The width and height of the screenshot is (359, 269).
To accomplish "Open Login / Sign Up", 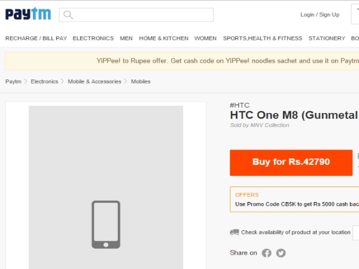I will tap(320, 15).
